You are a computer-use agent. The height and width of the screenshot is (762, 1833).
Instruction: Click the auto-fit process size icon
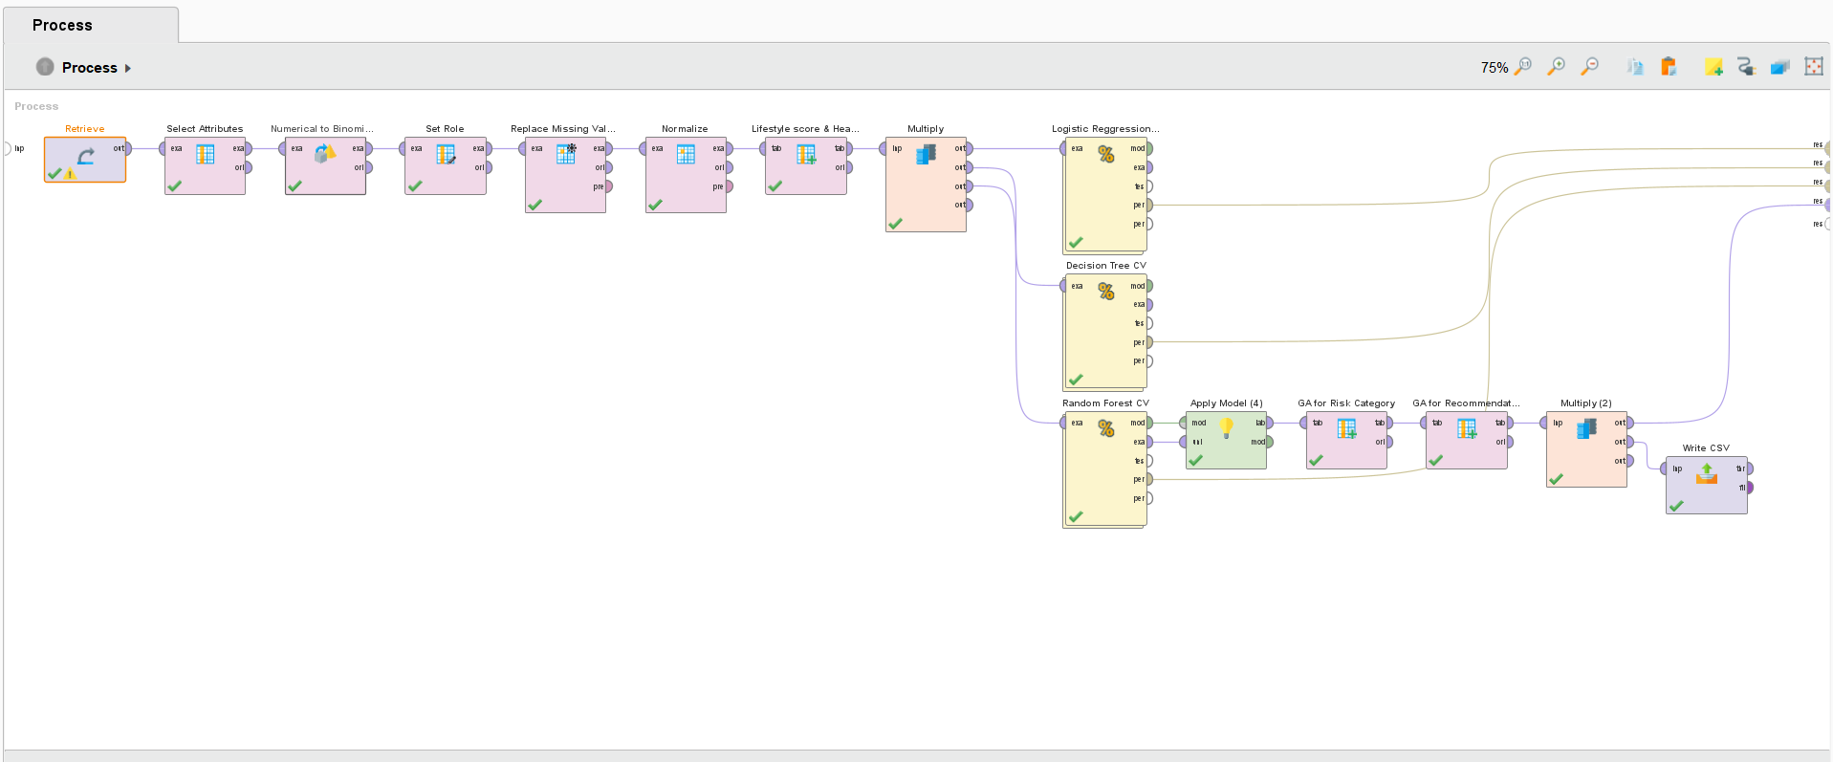tap(1813, 66)
